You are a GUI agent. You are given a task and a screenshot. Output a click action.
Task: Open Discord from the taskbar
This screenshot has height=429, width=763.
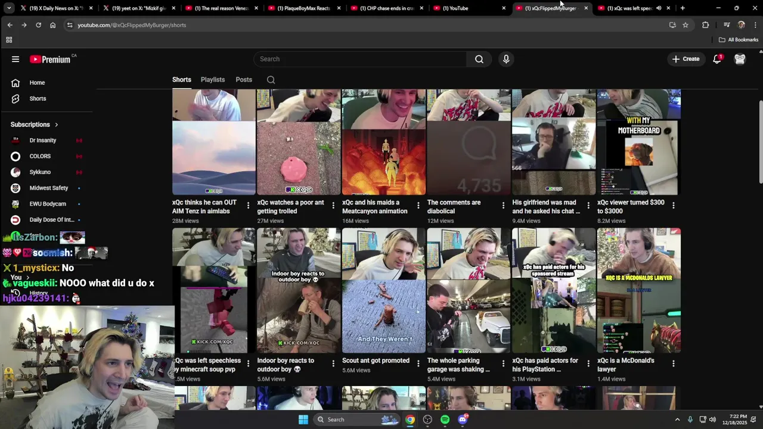[463, 419]
